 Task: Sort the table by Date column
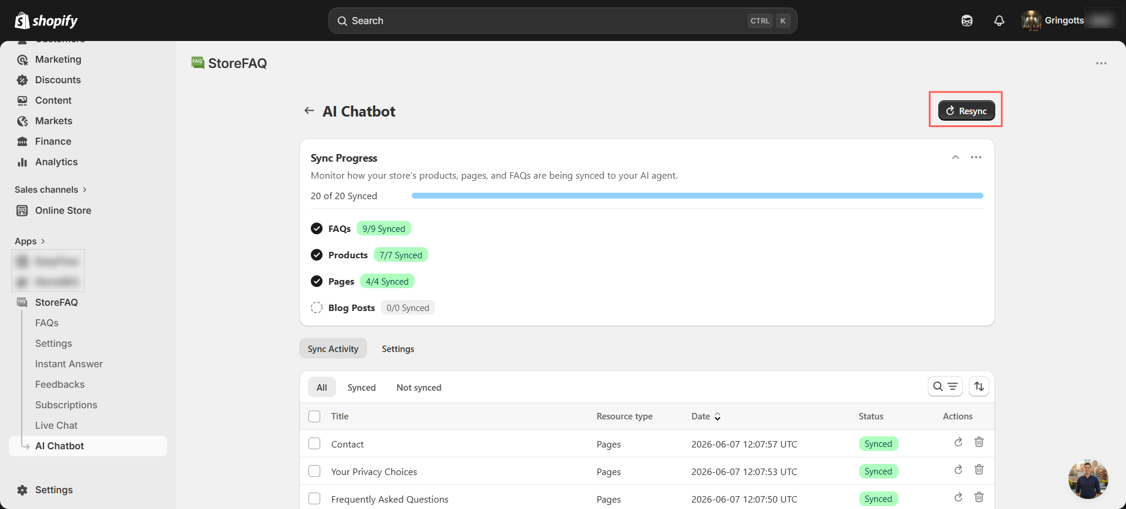coord(706,416)
